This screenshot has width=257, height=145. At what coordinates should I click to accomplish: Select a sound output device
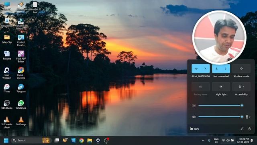(248, 117)
